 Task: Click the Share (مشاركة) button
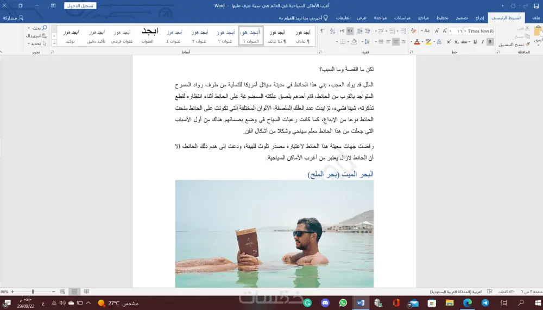point(13,18)
